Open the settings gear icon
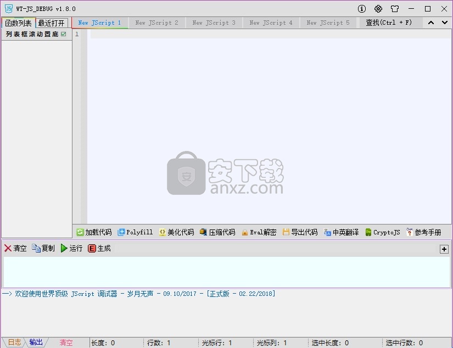This screenshot has width=453, height=348. pyautogui.click(x=378, y=9)
